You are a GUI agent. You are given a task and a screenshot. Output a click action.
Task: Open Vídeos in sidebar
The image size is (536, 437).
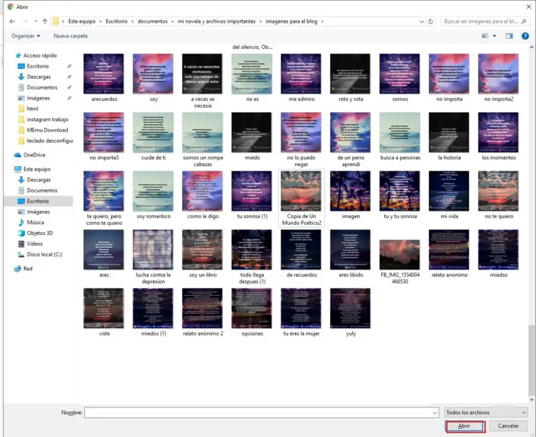click(35, 244)
